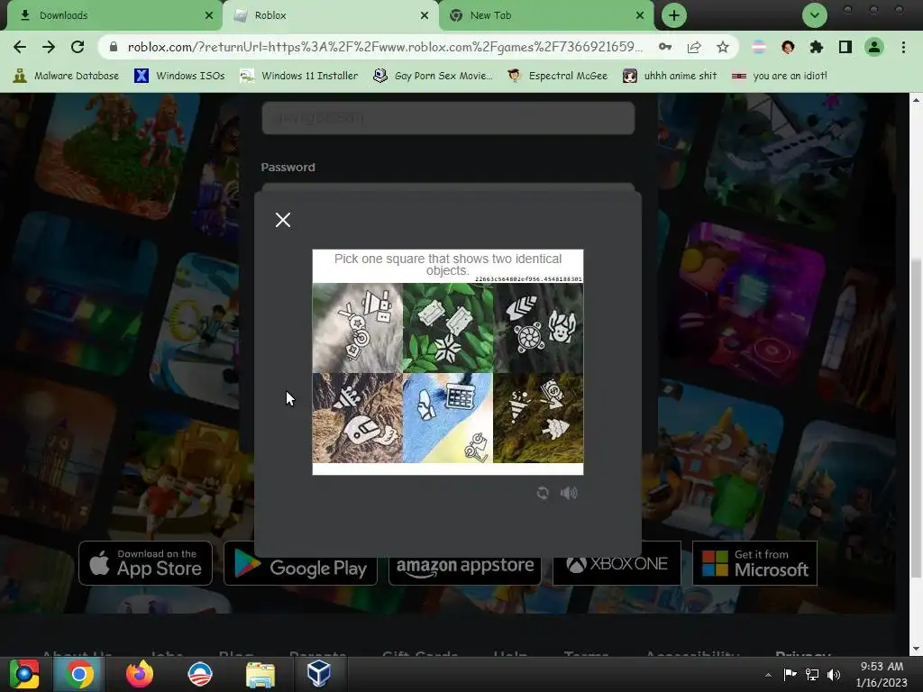The width and height of the screenshot is (923, 692).
Task: Open network tray icon
Action: [812, 674]
